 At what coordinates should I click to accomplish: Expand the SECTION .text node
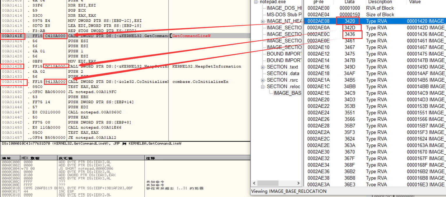click(263, 67)
